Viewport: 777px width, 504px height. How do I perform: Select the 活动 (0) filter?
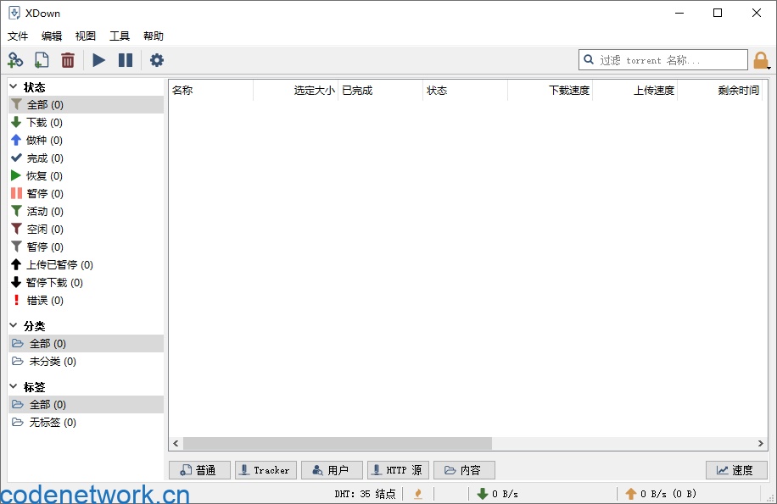coord(87,212)
